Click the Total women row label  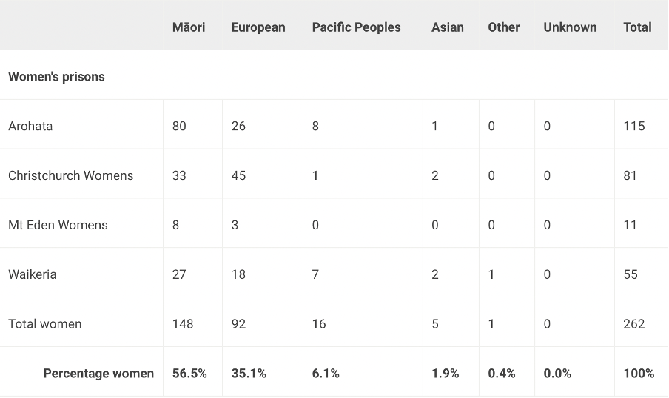tap(45, 324)
